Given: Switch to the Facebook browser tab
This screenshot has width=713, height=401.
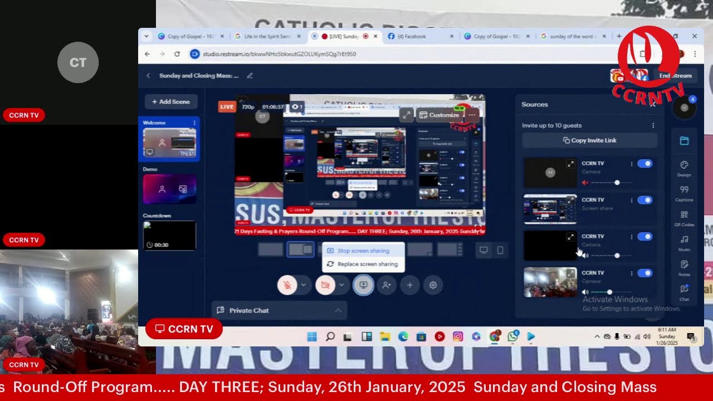Looking at the screenshot, I should (420, 36).
